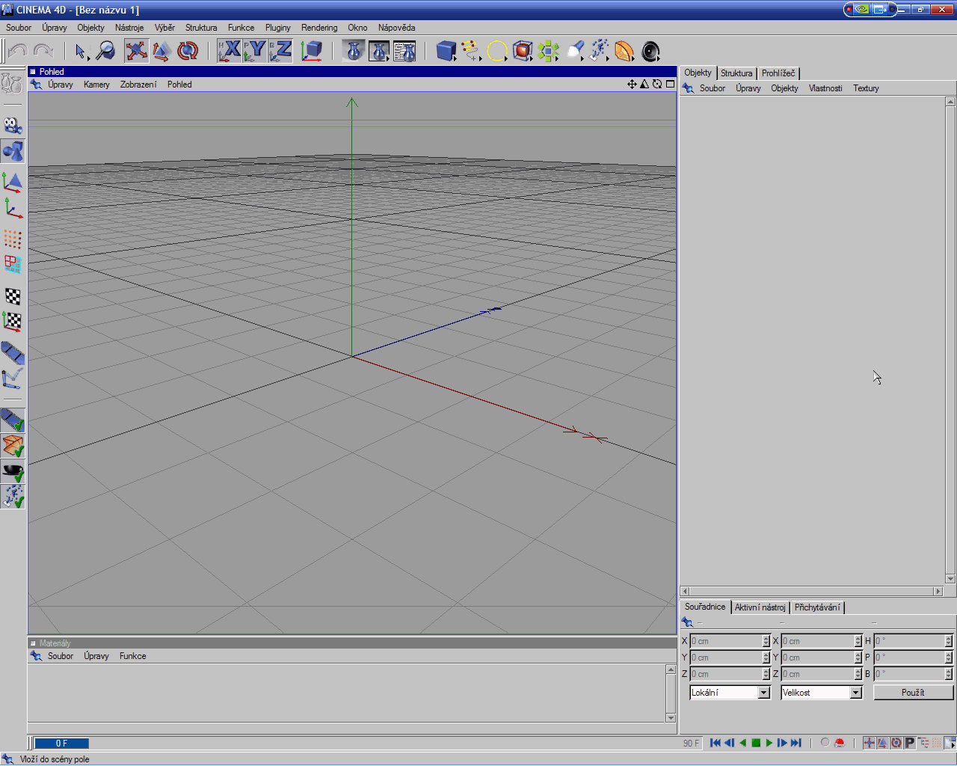
Task: Open Funkce menu in Materials panel
Action: click(133, 656)
